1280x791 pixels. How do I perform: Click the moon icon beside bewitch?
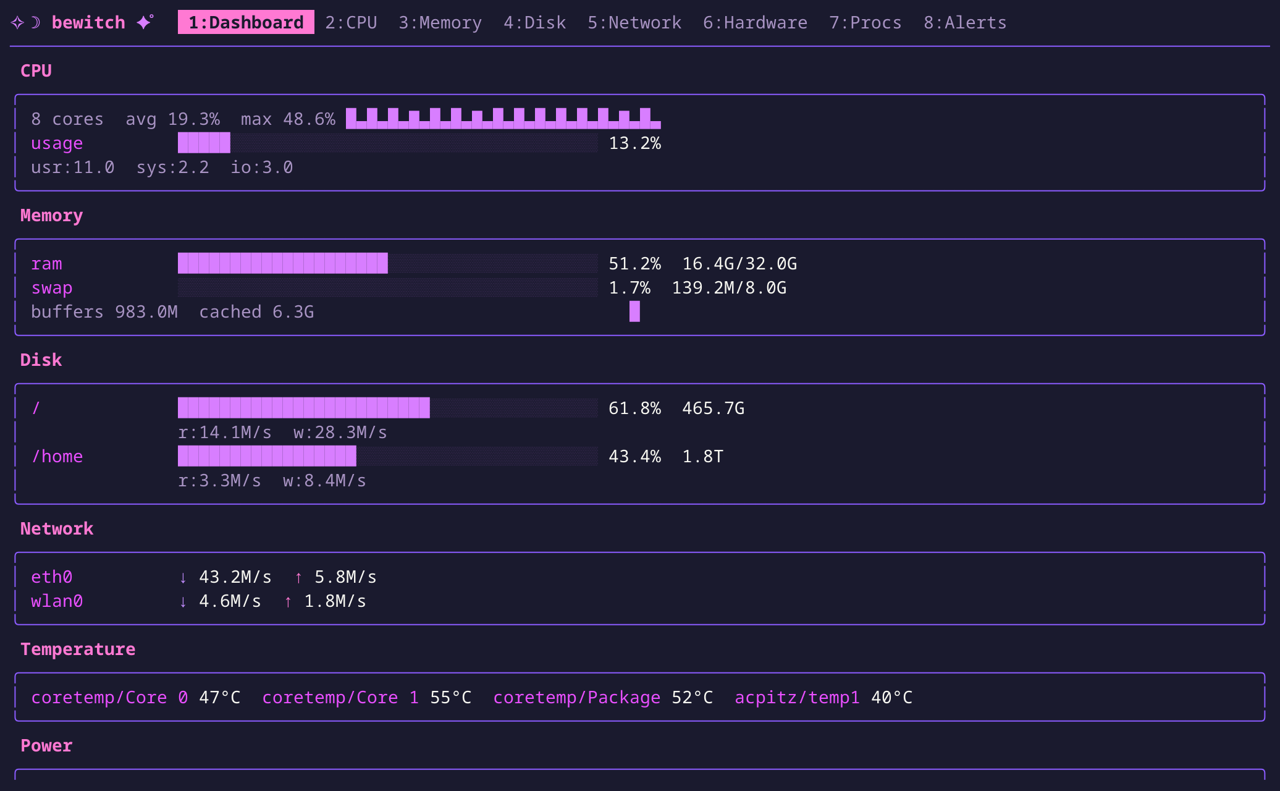tap(36, 23)
